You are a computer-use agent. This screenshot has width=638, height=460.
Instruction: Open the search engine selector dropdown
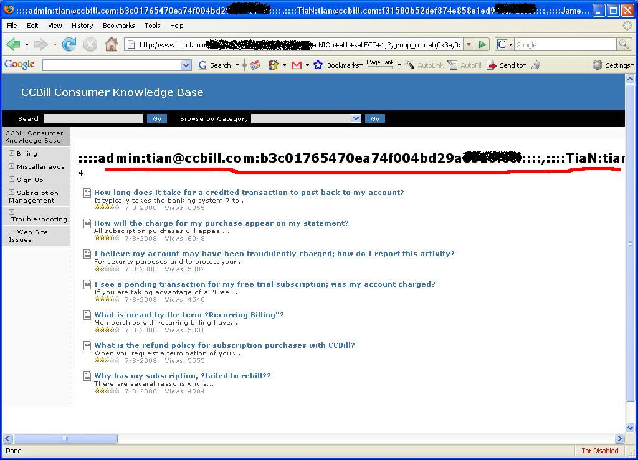[x=505, y=44]
